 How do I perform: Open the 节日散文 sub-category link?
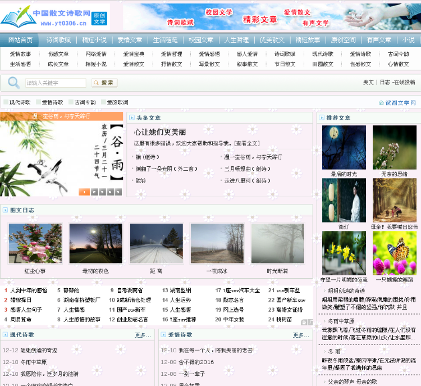[x=285, y=64]
